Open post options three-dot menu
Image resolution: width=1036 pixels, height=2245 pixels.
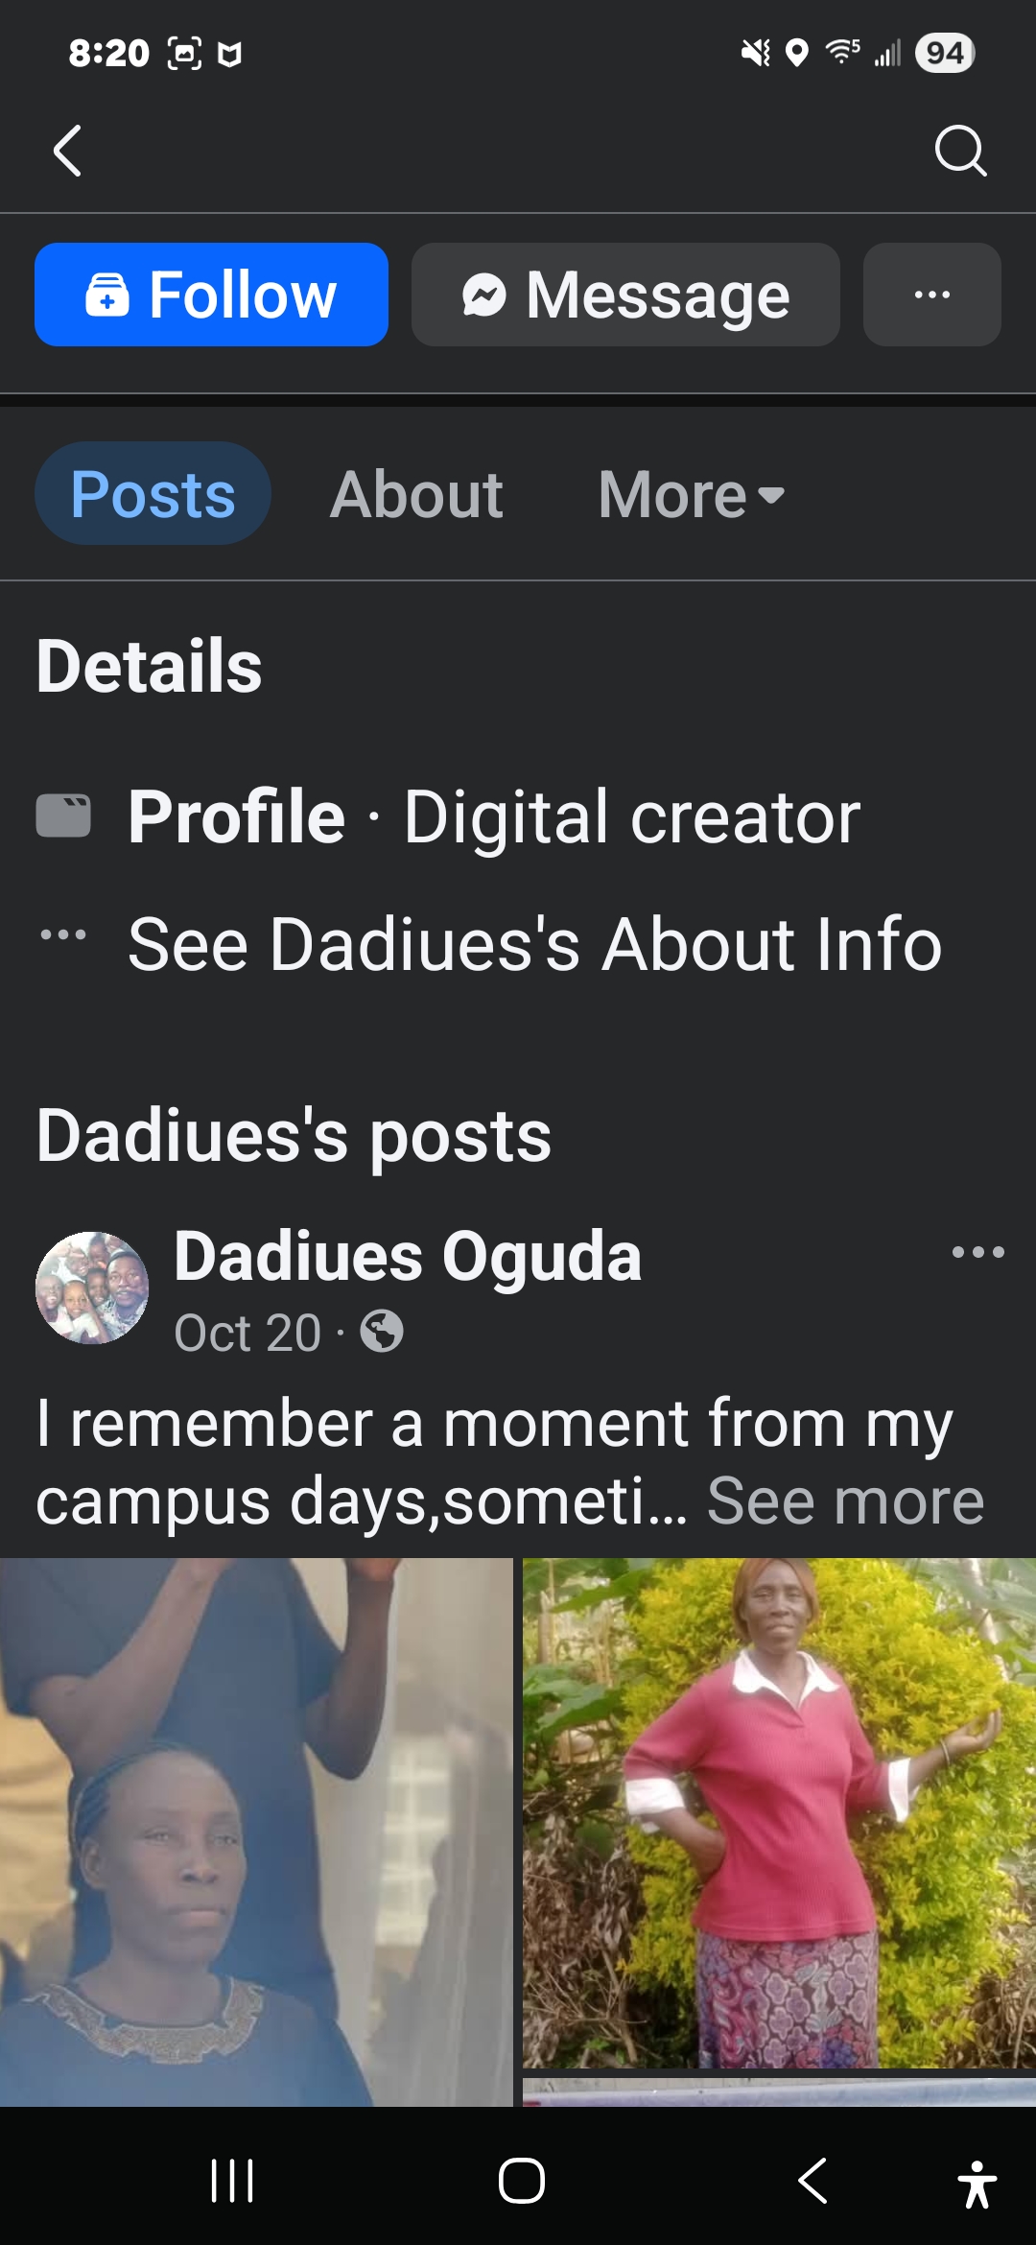pyautogui.click(x=977, y=1252)
